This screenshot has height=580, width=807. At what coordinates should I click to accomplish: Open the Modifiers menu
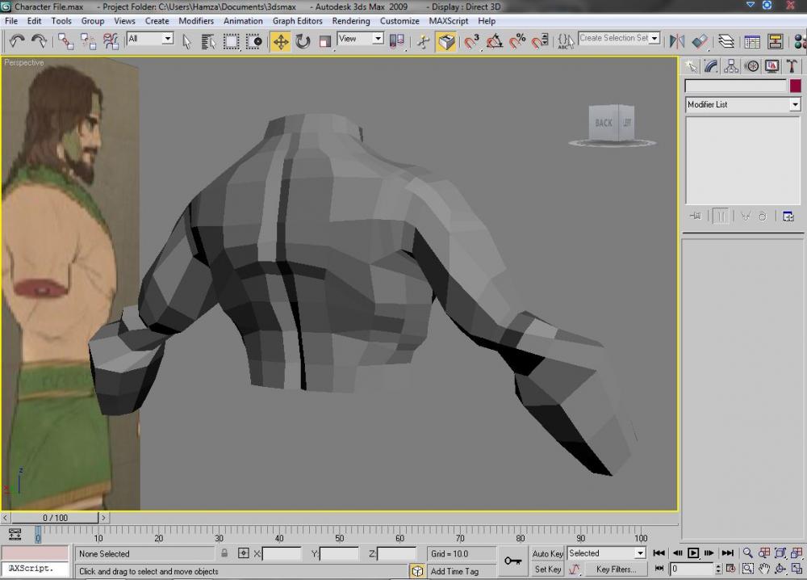click(196, 21)
